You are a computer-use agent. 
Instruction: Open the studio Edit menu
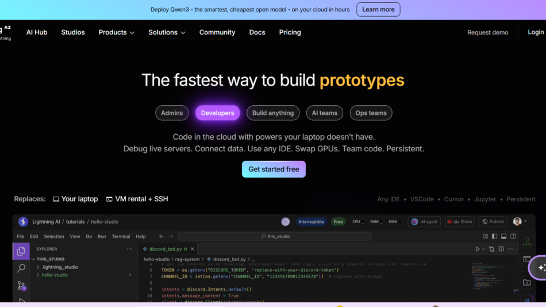(x=34, y=236)
